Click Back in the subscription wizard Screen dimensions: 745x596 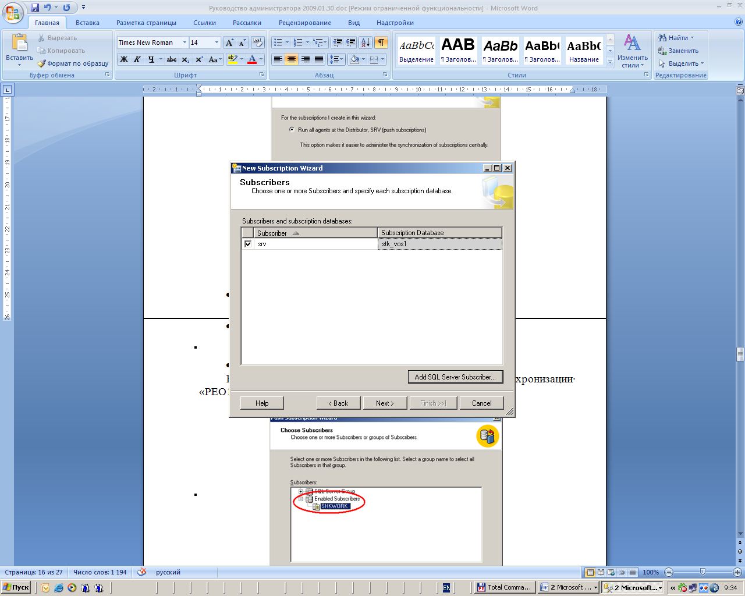(x=338, y=403)
